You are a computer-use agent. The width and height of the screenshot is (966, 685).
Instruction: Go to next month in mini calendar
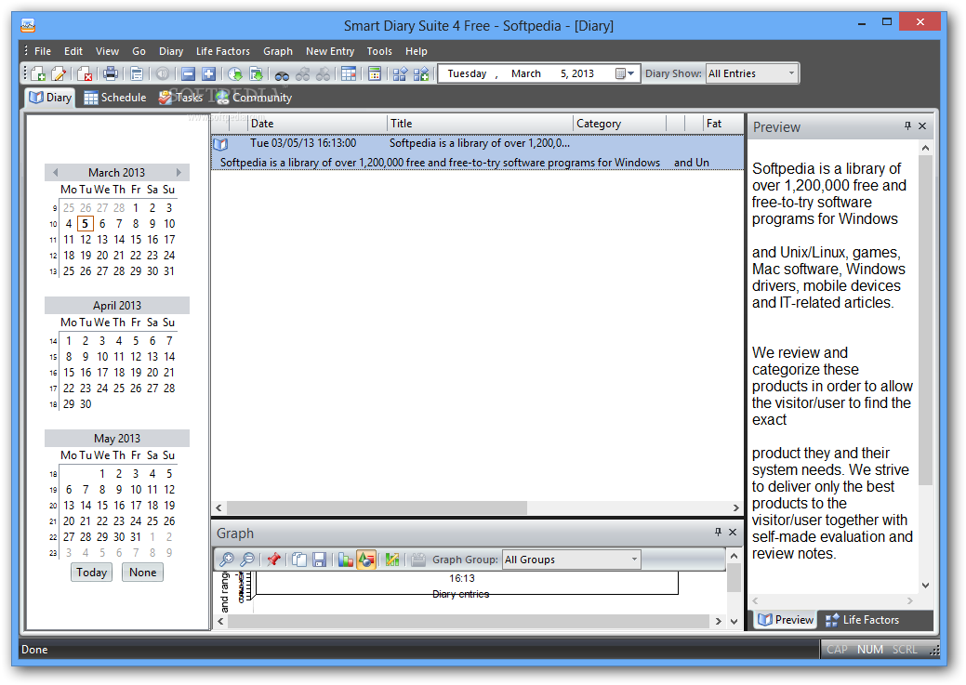click(x=179, y=173)
